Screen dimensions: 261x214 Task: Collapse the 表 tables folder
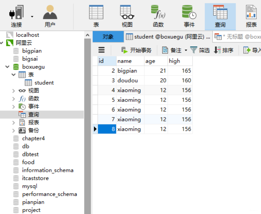[x=13, y=75]
